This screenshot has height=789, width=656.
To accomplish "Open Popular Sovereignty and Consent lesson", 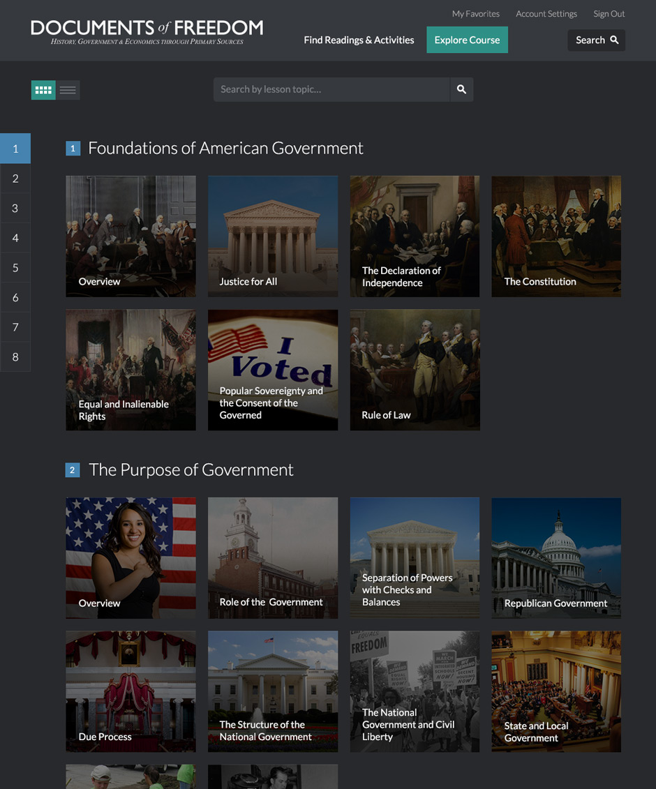I will [x=273, y=370].
